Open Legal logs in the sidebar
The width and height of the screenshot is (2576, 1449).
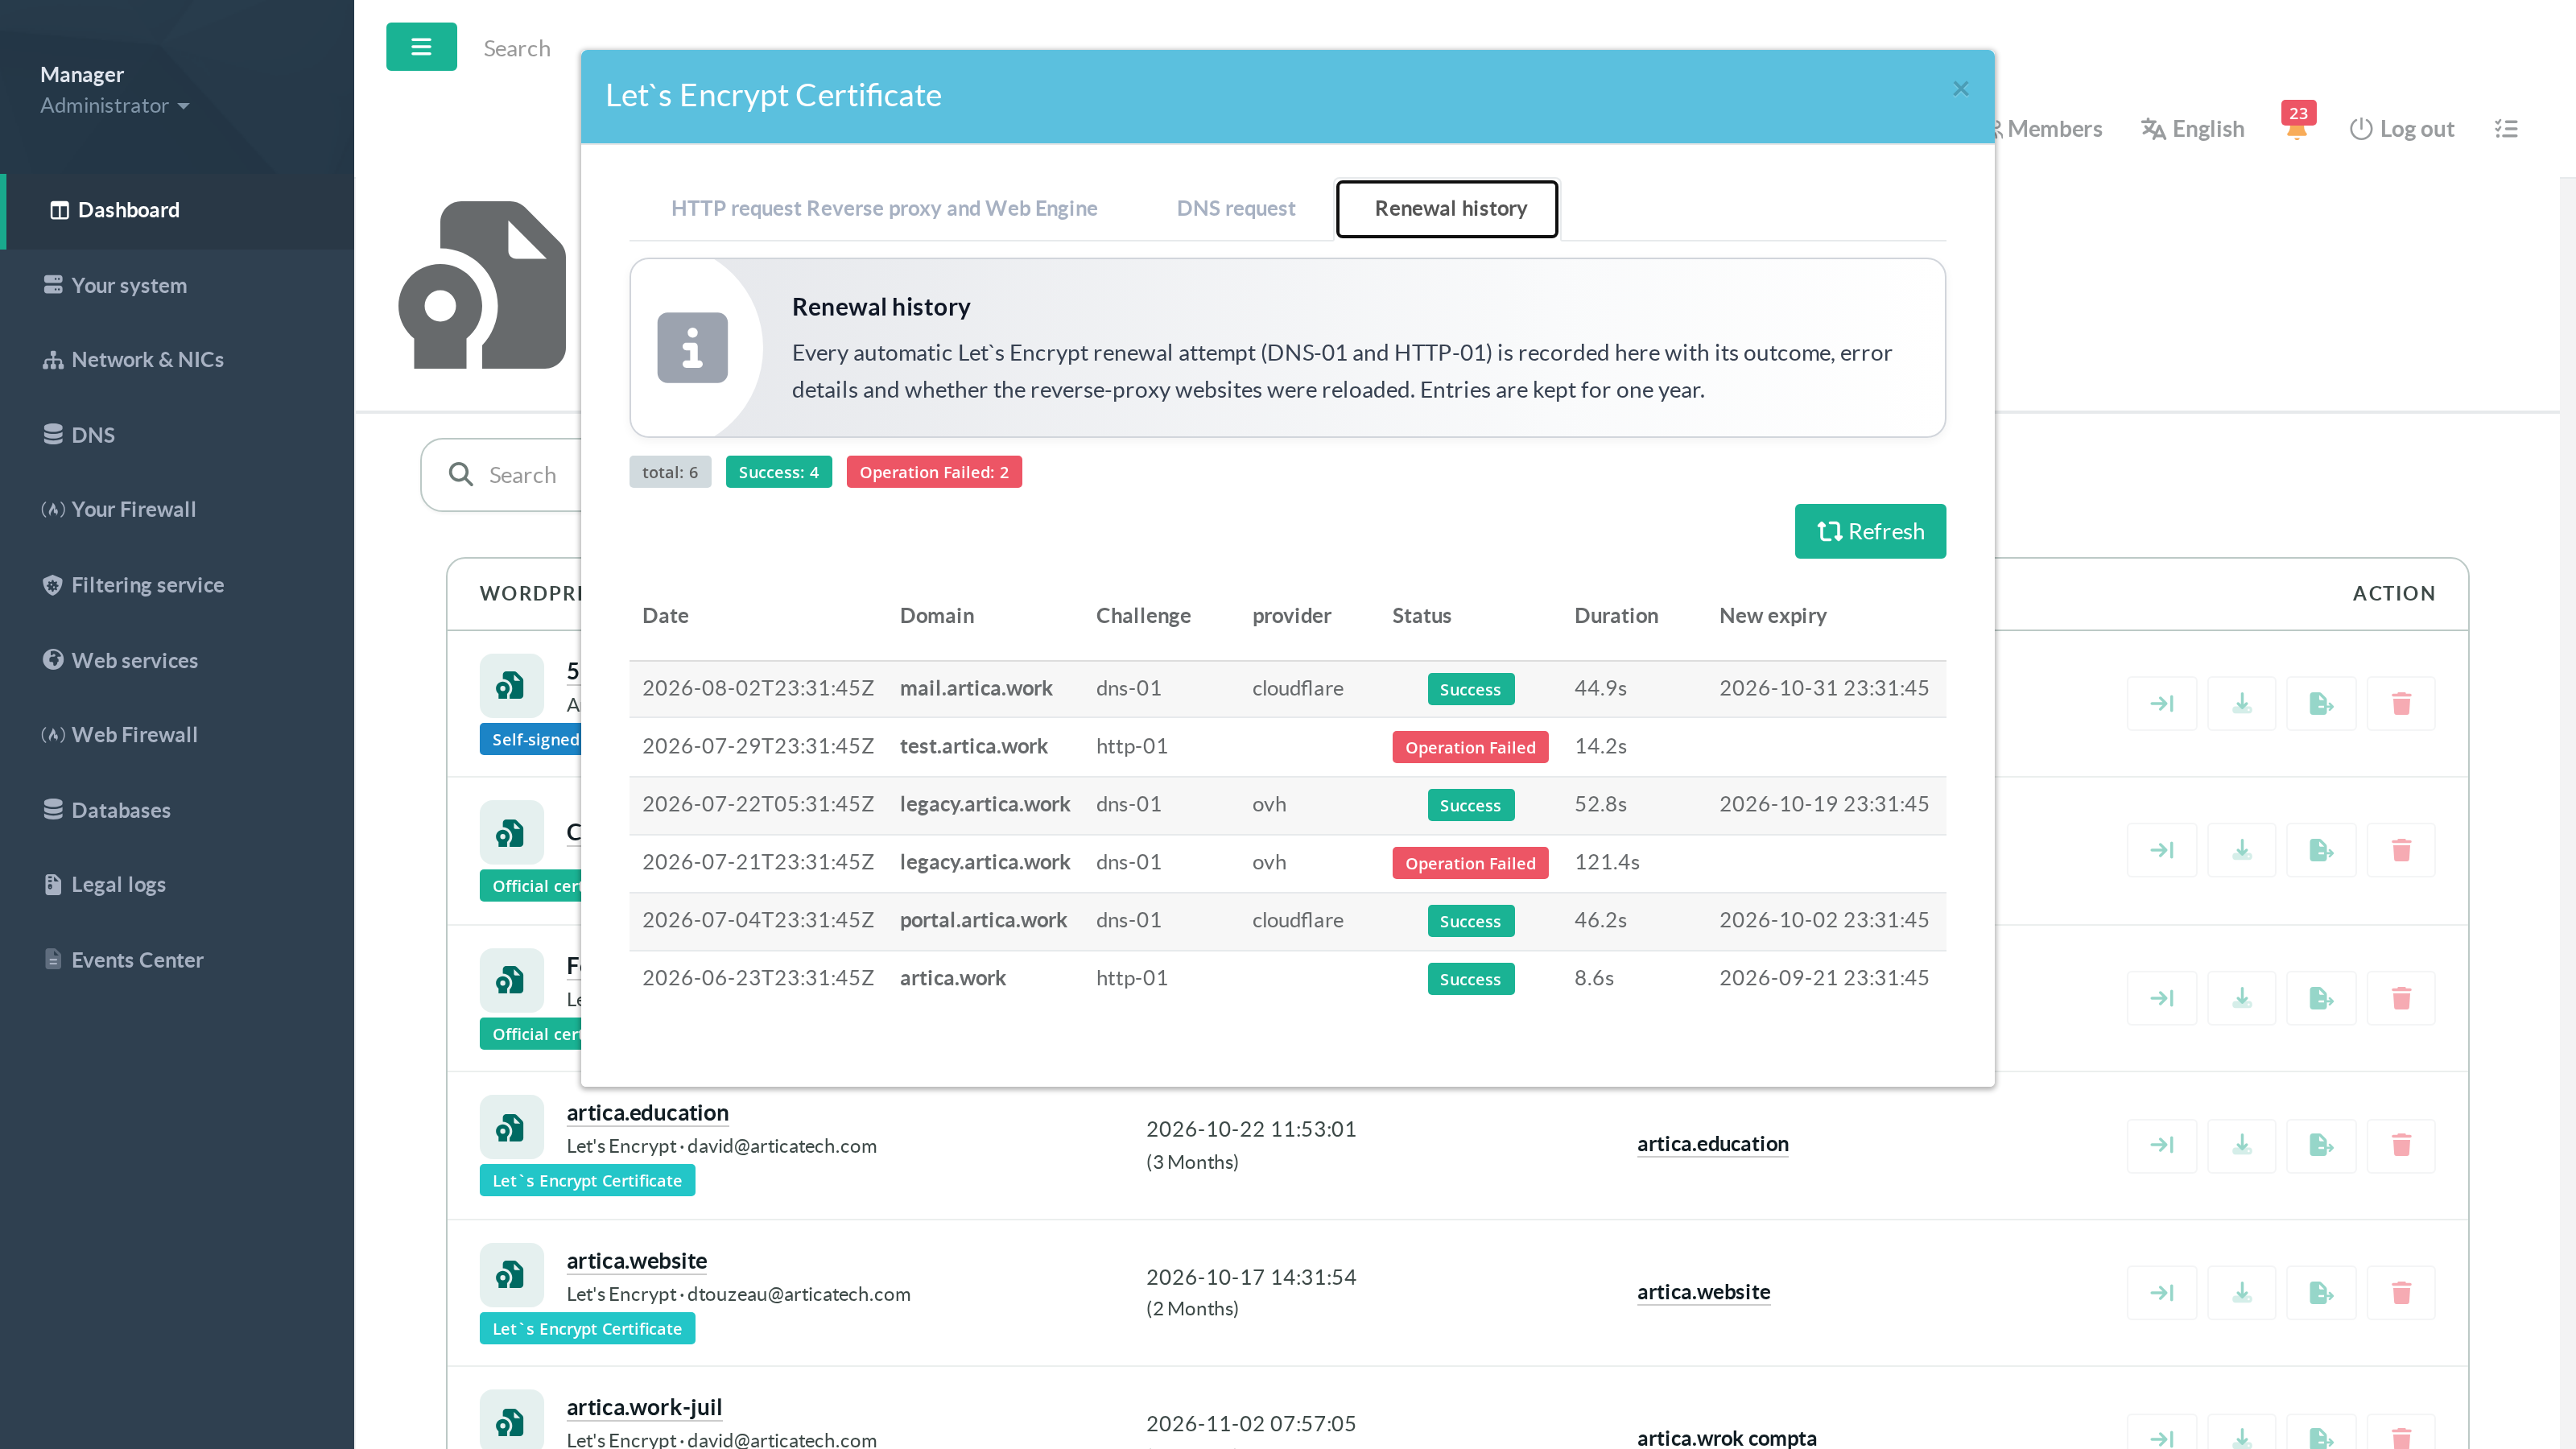click(179, 884)
